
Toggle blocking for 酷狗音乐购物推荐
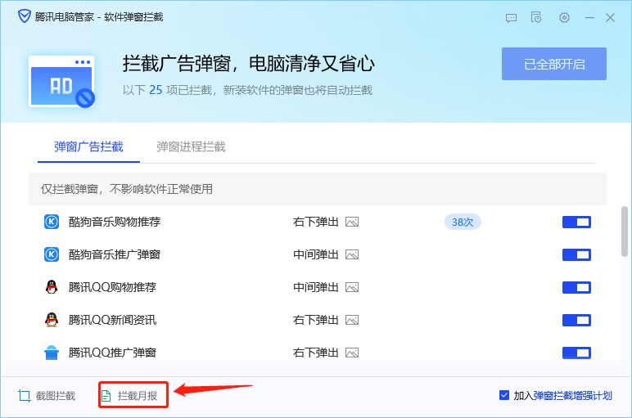pos(576,222)
